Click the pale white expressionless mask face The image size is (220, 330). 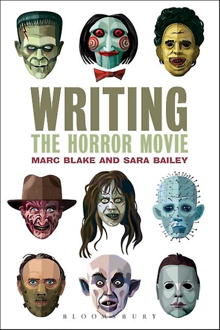178,286
